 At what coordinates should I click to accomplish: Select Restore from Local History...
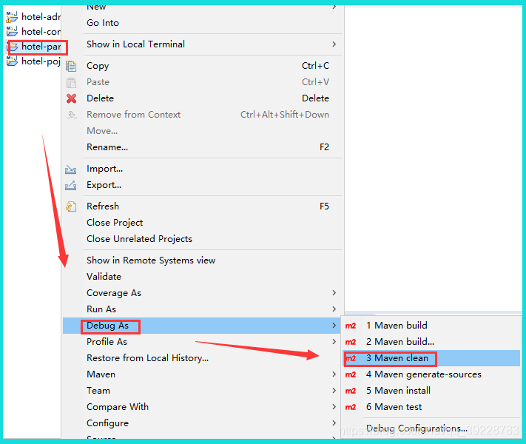(x=148, y=358)
